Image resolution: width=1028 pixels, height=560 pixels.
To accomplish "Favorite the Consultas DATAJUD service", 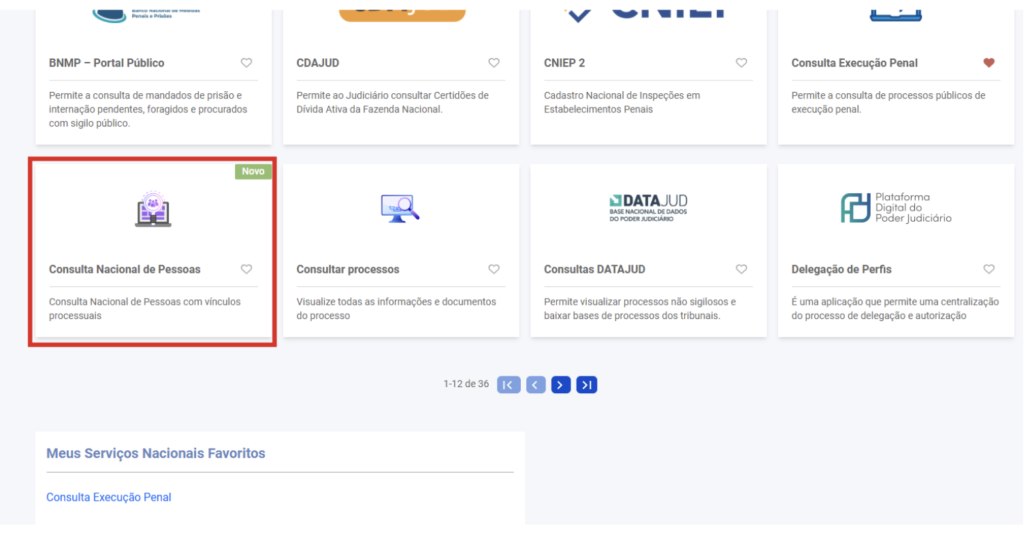I will pyautogui.click(x=741, y=269).
